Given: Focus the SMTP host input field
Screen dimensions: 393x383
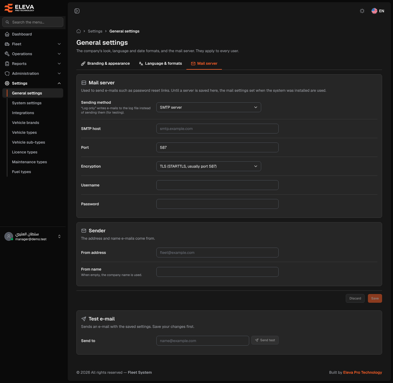Looking at the screenshot, I should pyautogui.click(x=218, y=129).
